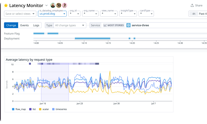Screen dimensions: 207x124
Task: Click the yellow favorite star icon
Action: (6, 5)
